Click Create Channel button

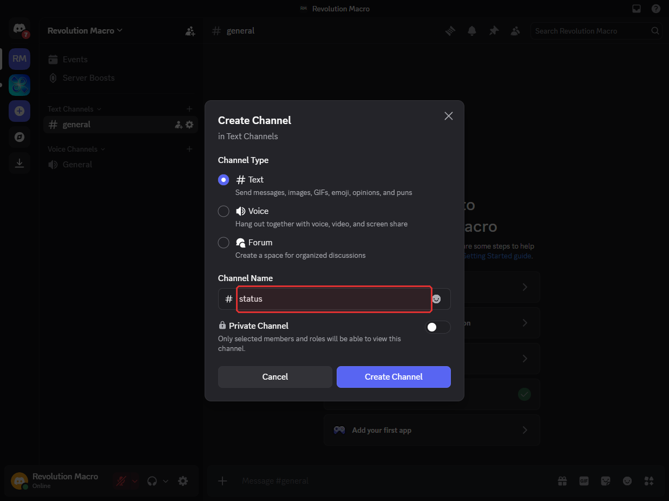[x=393, y=377]
